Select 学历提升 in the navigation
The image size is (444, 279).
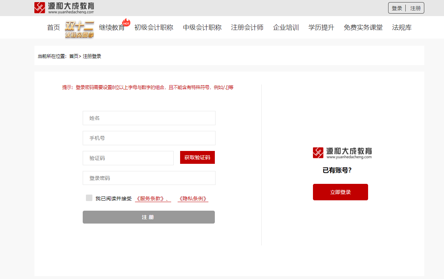tap(321, 28)
